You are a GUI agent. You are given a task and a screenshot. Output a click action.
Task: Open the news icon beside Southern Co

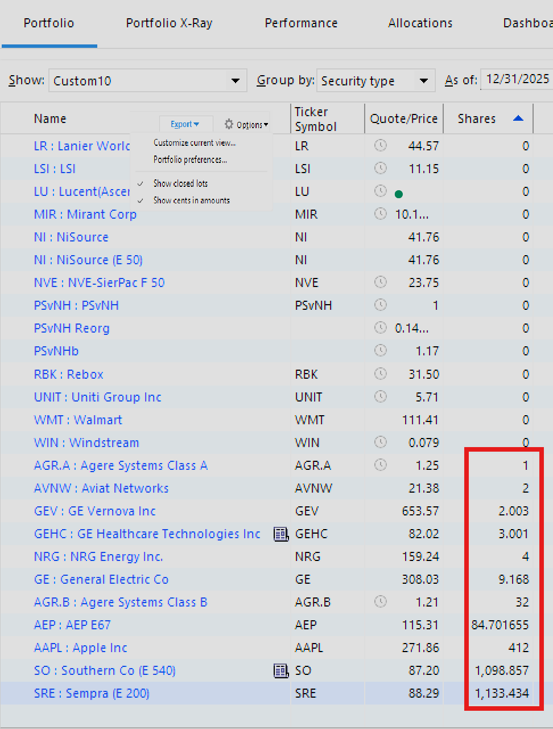pos(281,670)
